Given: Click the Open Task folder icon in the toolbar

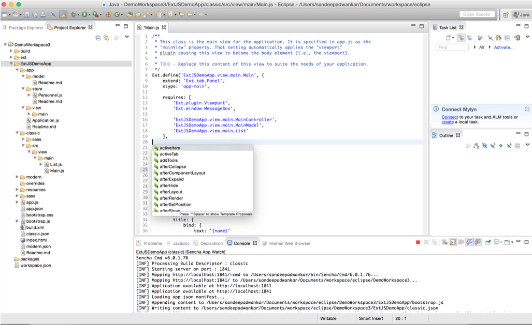Looking at the screenshot, I should pyautogui.click(x=138, y=14).
